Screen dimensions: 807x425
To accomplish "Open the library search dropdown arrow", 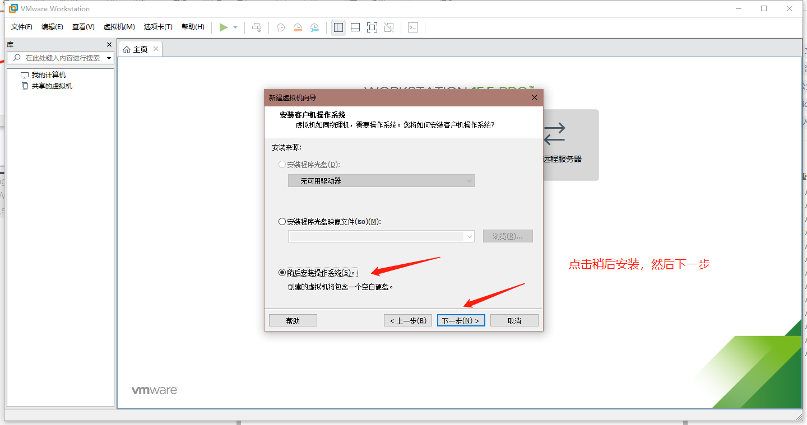I will [109, 58].
